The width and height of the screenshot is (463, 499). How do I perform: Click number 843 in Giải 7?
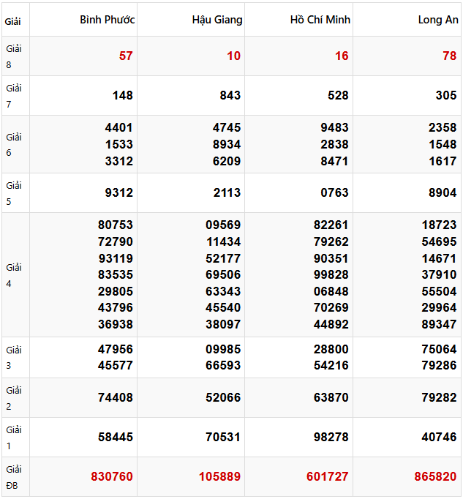click(x=230, y=95)
